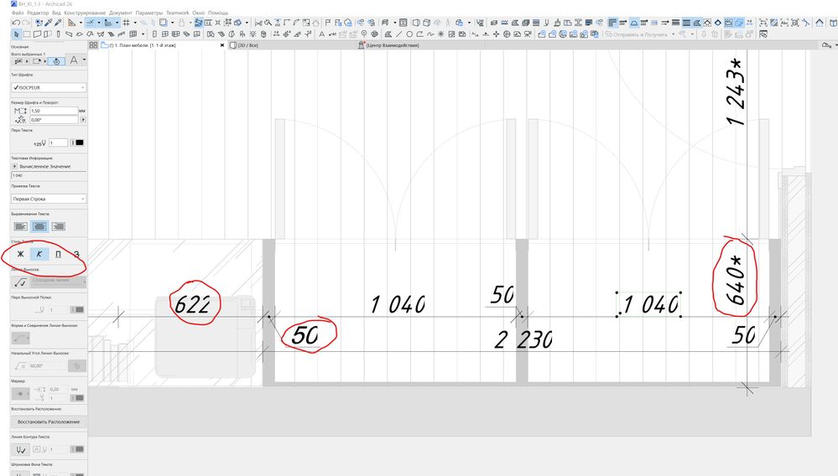
Task: Close the План мебели tab
Action: click(x=222, y=45)
